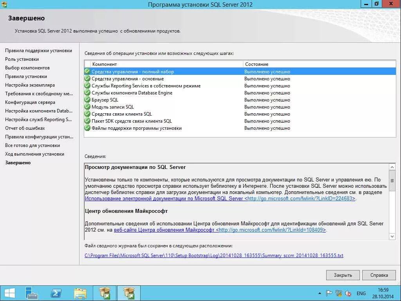Click the step Настройка экземпляра
401x301 pixels.
[30, 85]
